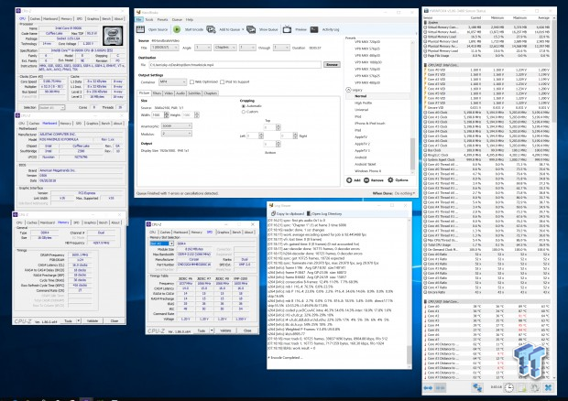Click HWiNFO log file icon in bottom toolbar
Viewport: 568px width, 401px height.
(x=522, y=387)
